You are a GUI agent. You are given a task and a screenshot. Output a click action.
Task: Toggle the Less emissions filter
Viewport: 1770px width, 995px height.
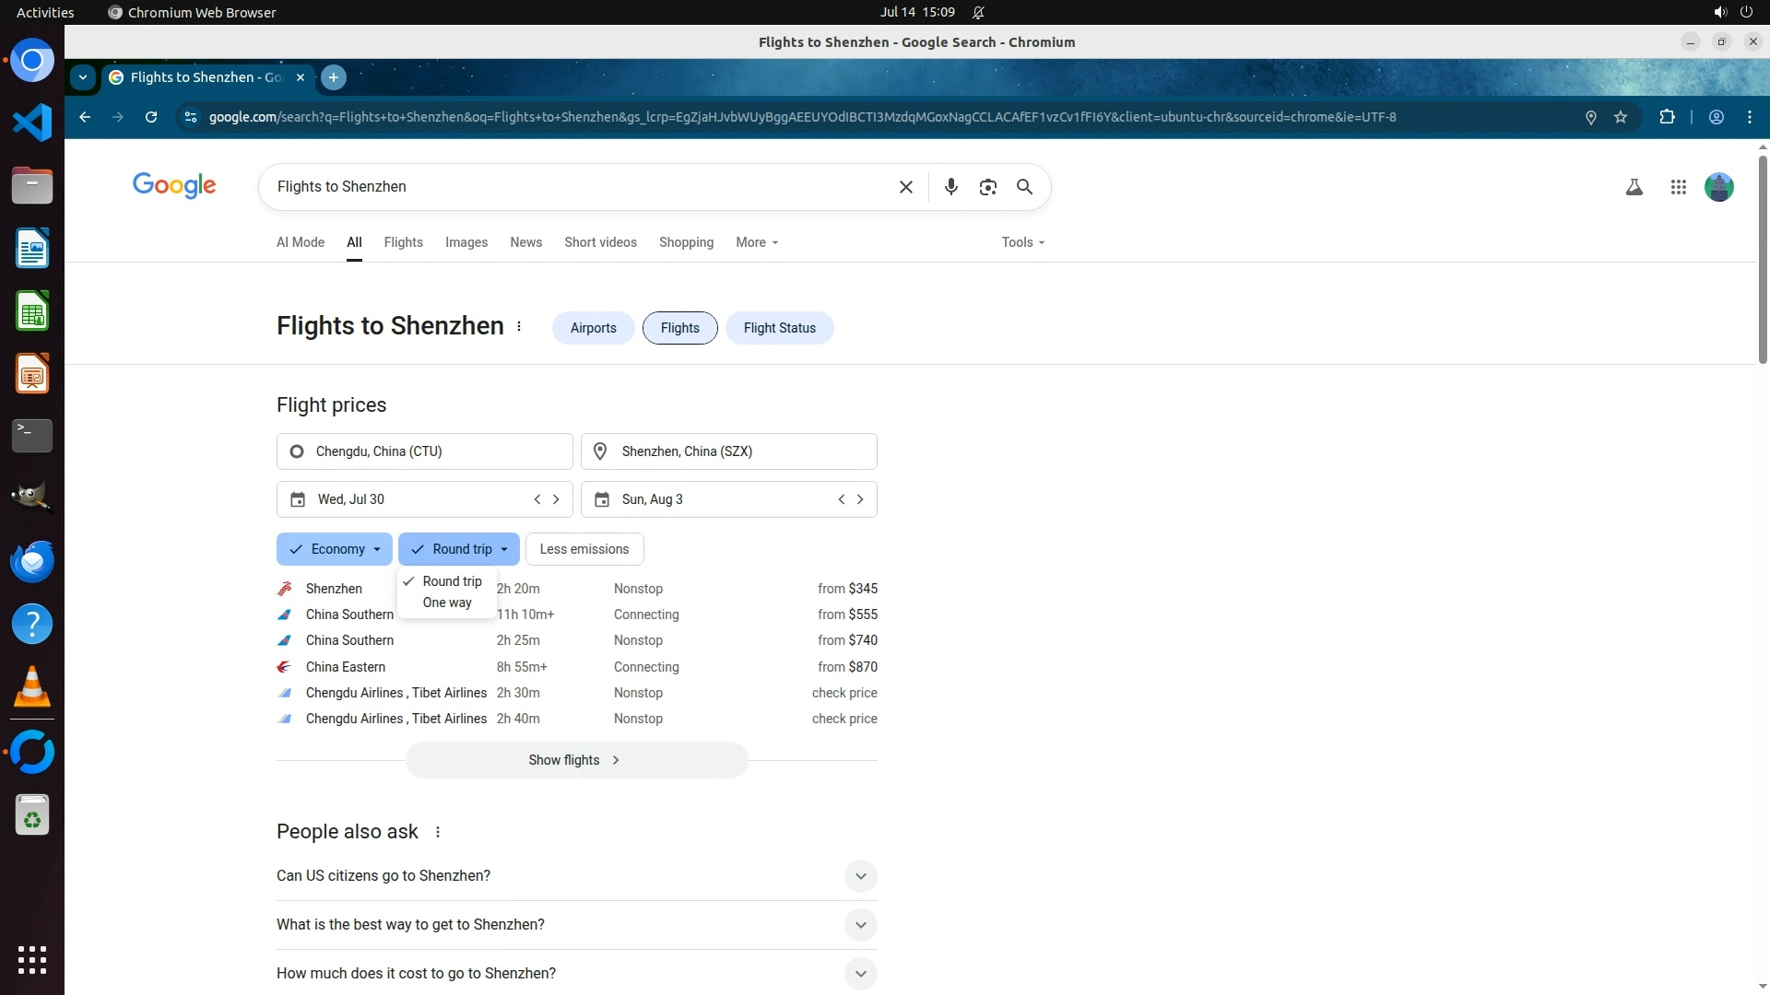(x=584, y=549)
